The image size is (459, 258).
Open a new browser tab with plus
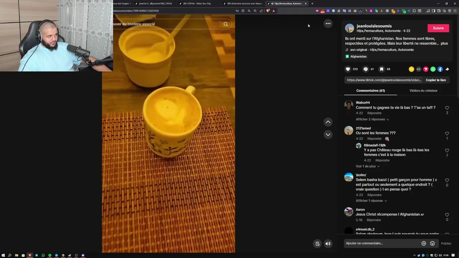312,4
